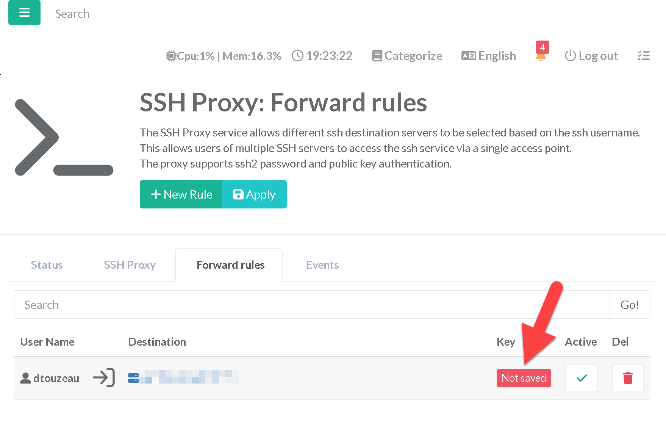Open the English language selector
666x426 pixels.
pyautogui.click(x=489, y=56)
